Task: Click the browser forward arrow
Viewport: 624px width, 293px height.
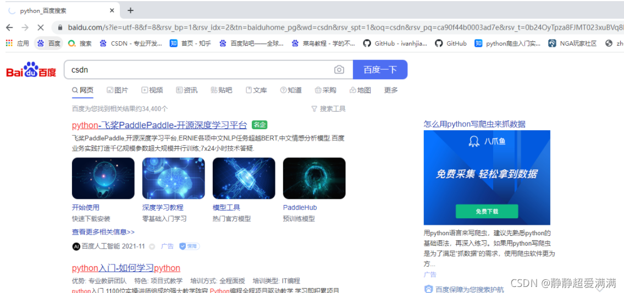Action: tap(25, 27)
